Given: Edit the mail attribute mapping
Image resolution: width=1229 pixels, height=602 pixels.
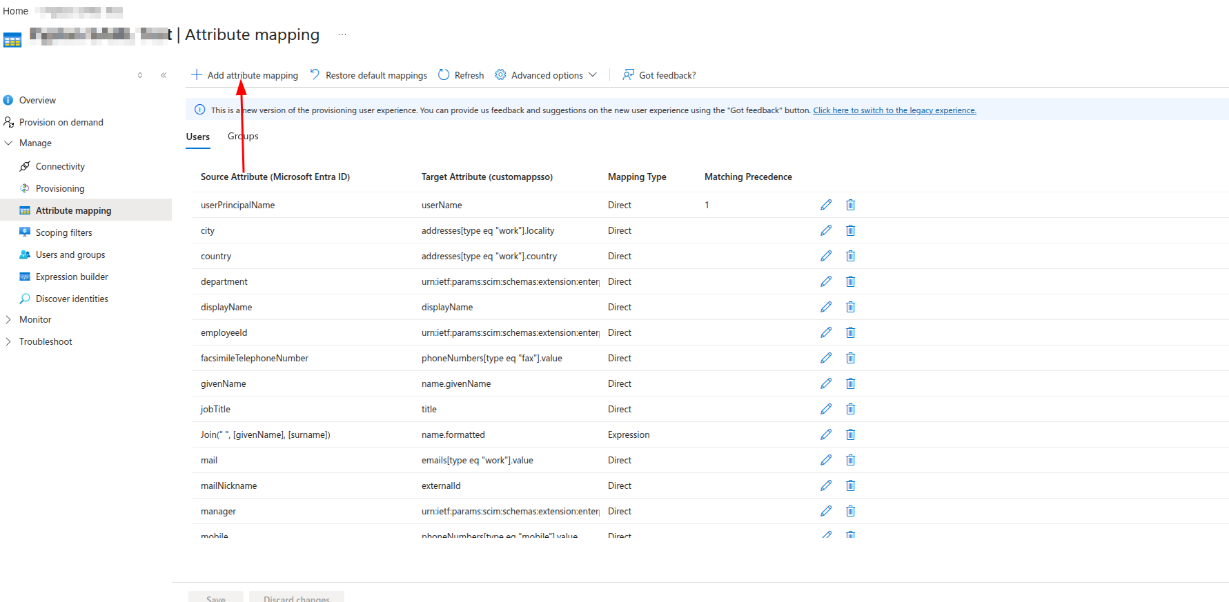Looking at the screenshot, I should point(826,460).
